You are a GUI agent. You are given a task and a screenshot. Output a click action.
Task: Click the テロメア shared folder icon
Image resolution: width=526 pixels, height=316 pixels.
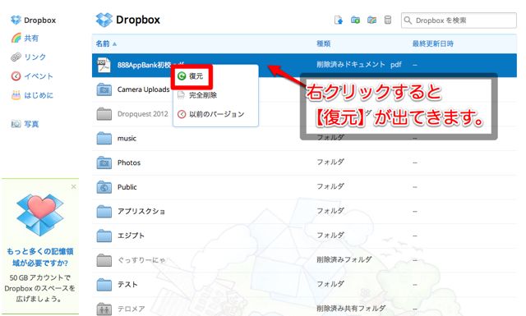pos(104,309)
